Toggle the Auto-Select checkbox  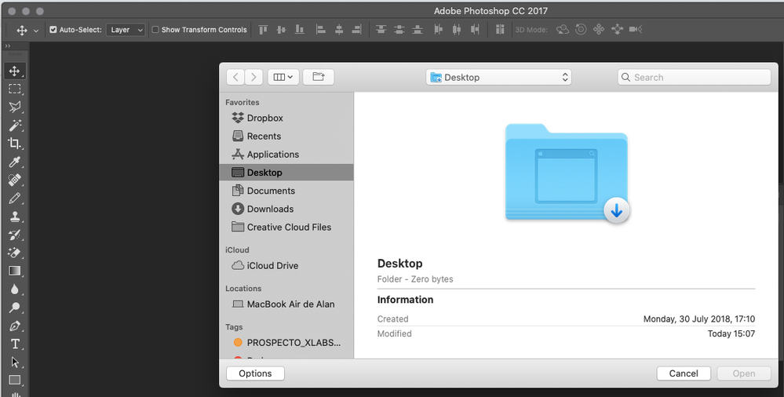pos(53,30)
